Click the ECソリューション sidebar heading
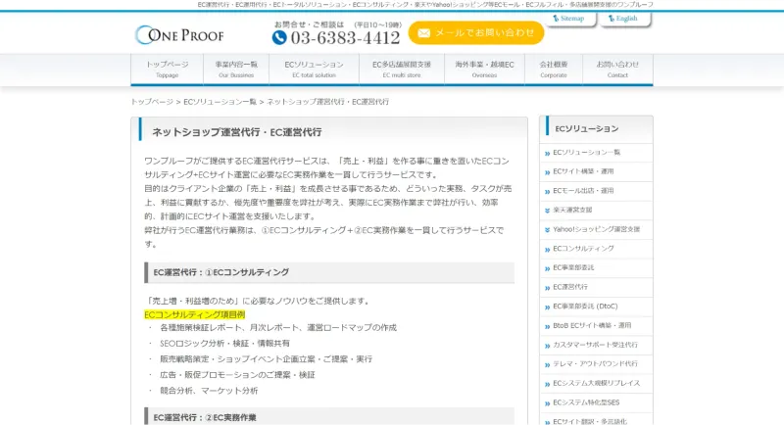The height and width of the screenshot is (425, 784). (x=586, y=129)
